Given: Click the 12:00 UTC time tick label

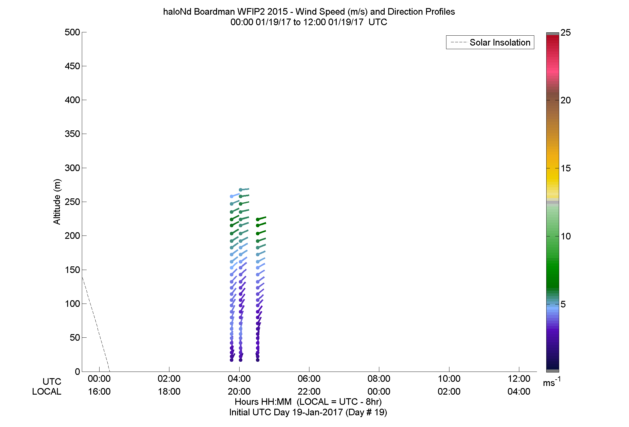Looking at the screenshot, I should (519, 378).
